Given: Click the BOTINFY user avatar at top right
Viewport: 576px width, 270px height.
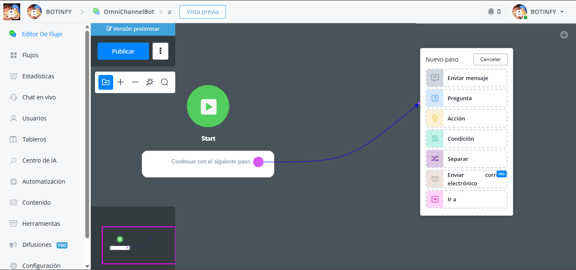Looking at the screenshot, I should 519,12.
